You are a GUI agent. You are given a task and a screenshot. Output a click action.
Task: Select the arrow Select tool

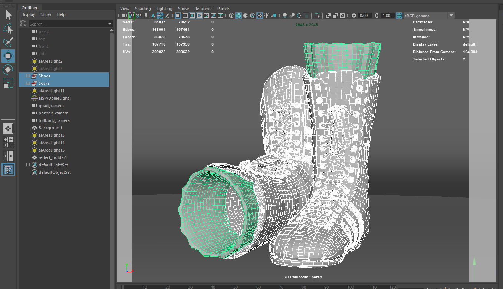point(9,15)
